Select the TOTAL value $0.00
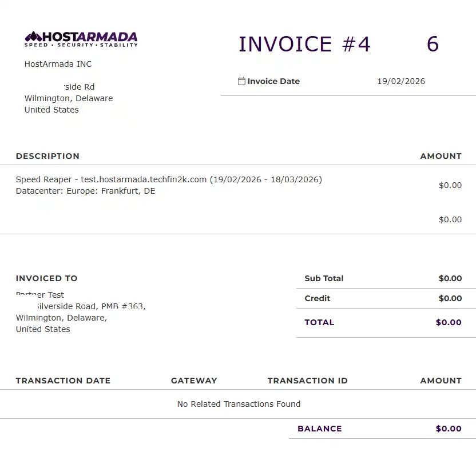This screenshot has width=476, height=456. click(449, 322)
